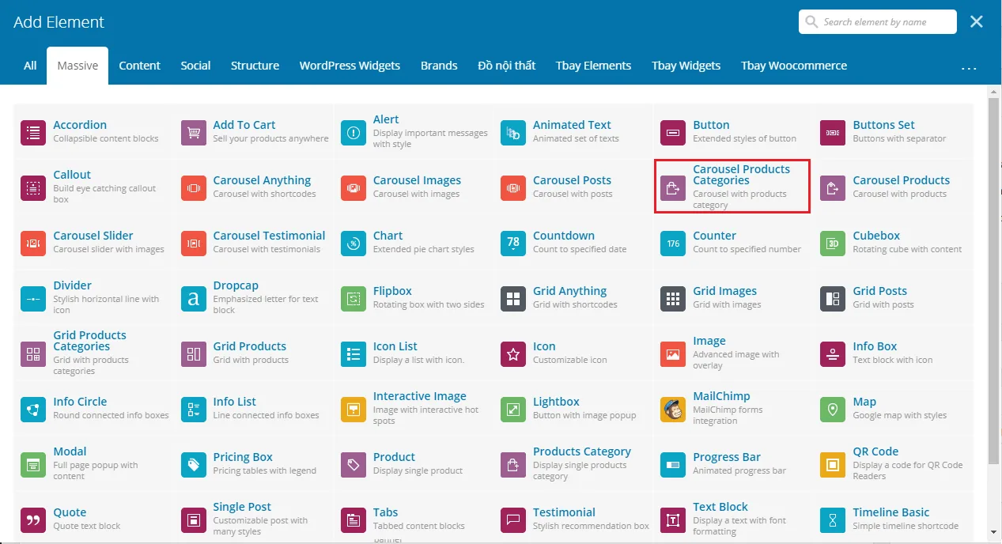Click the Cubebox 3D icon
The width and height of the screenshot is (1002, 544).
point(833,244)
